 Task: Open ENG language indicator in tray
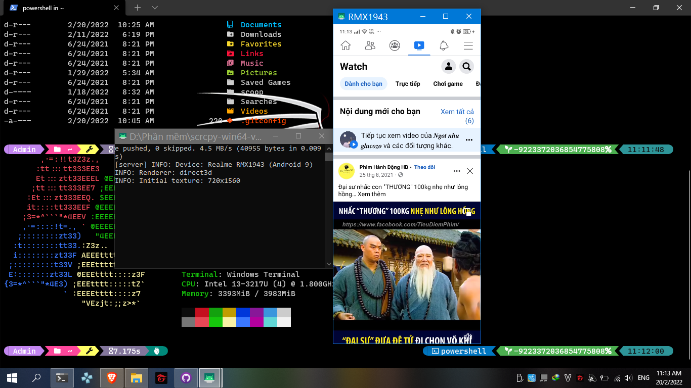643,378
